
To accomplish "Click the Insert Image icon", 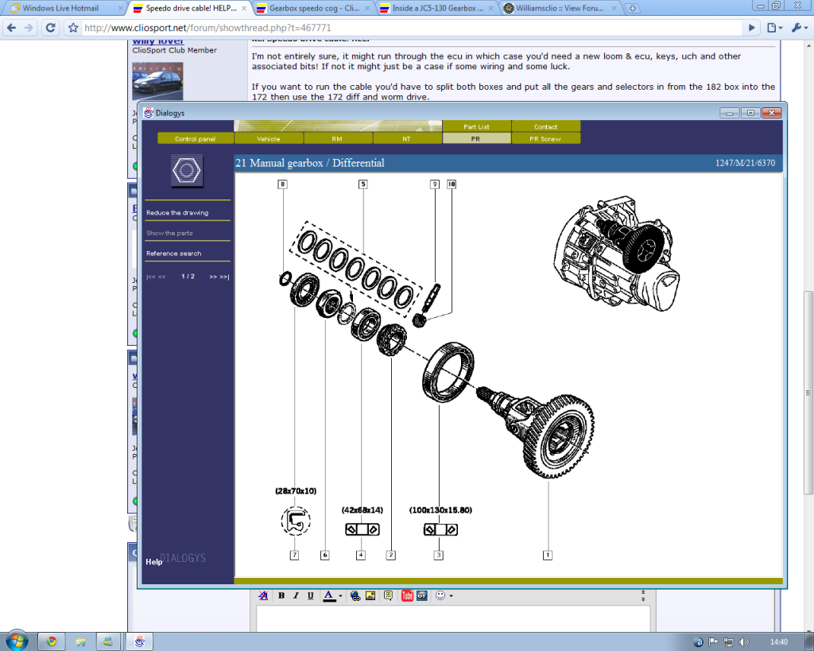I will (x=370, y=595).
